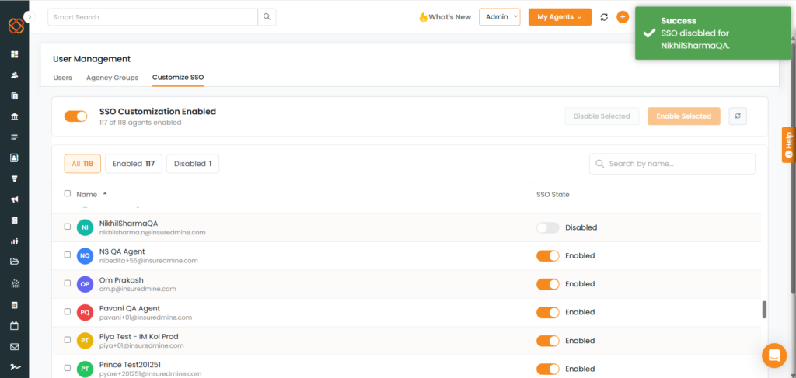
Task: Click the SSO State column header
Action: click(553, 195)
